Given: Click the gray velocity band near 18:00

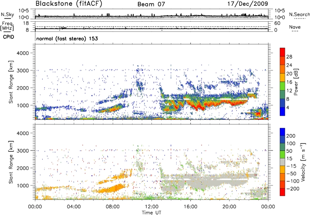Looking at the screenshot, I should pos(210,181).
